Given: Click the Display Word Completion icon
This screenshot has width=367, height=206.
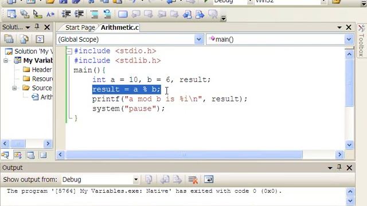Looking at the screenshot, I should pos(50,14).
